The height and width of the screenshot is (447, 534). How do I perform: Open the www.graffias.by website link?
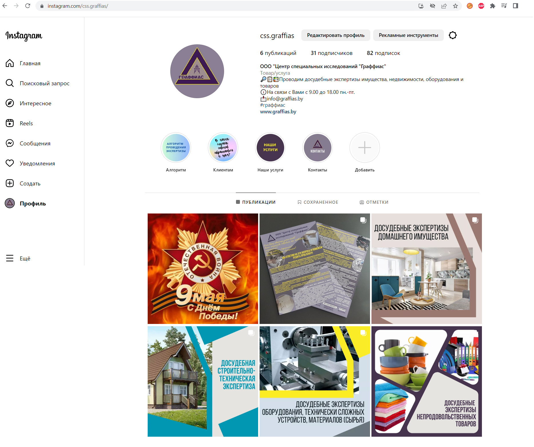point(278,112)
